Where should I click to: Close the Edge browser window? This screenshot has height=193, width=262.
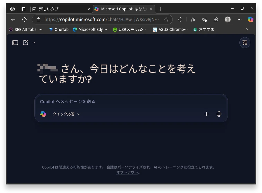[x=252, y=8]
